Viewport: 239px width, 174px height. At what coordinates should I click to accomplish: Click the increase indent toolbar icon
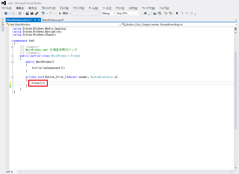tap(160, 14)
